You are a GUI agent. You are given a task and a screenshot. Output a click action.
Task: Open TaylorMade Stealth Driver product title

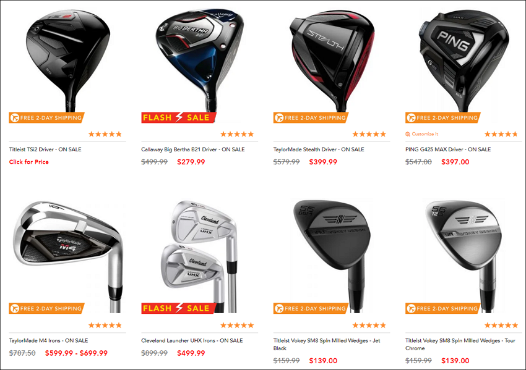pos(319,149)
